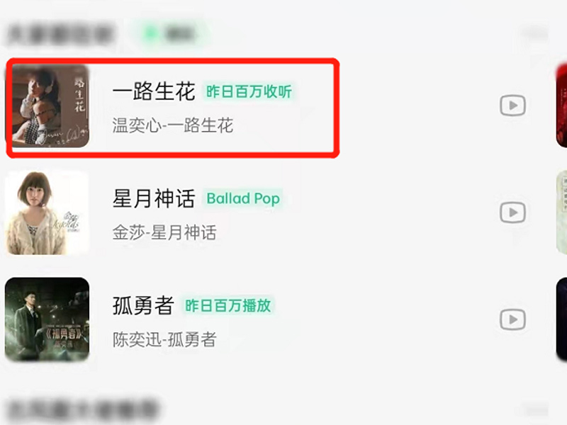Tap the 昨日百万收听 tag

tap(249, 92)
